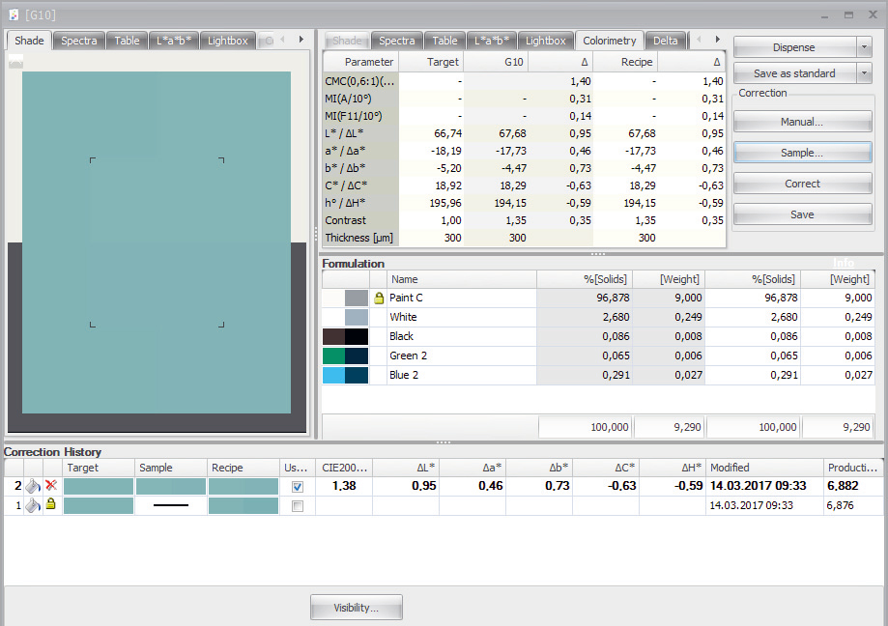Click red X icon in correction row 2
888x626 pixels.
(x=51, y=485)
